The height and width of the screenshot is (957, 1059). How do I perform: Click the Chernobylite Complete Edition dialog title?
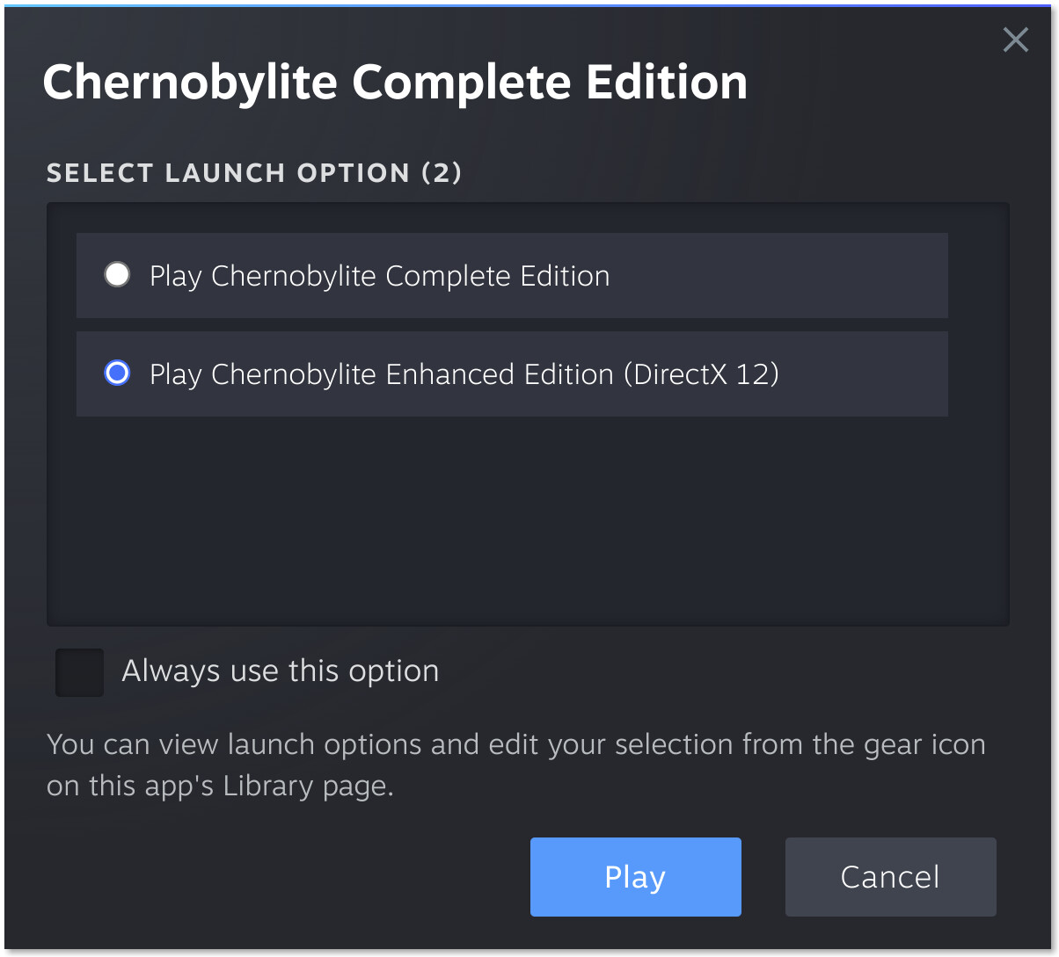395,83
